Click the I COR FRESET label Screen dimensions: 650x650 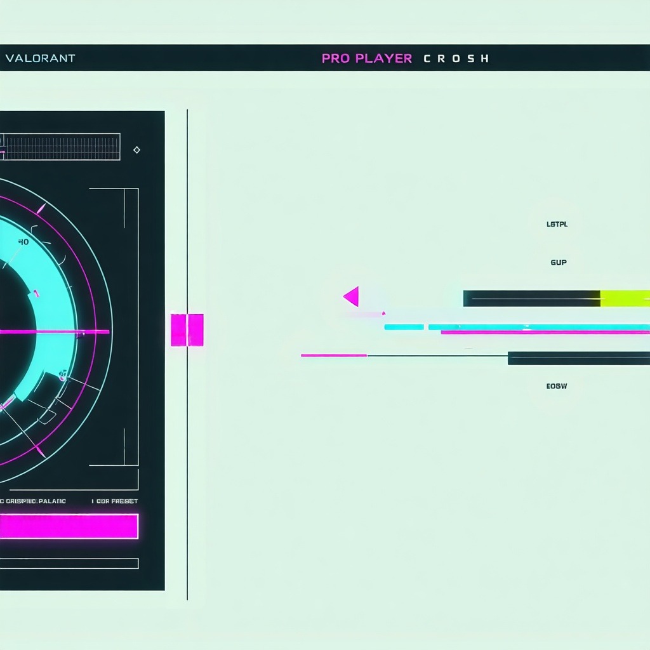[115, 501]
